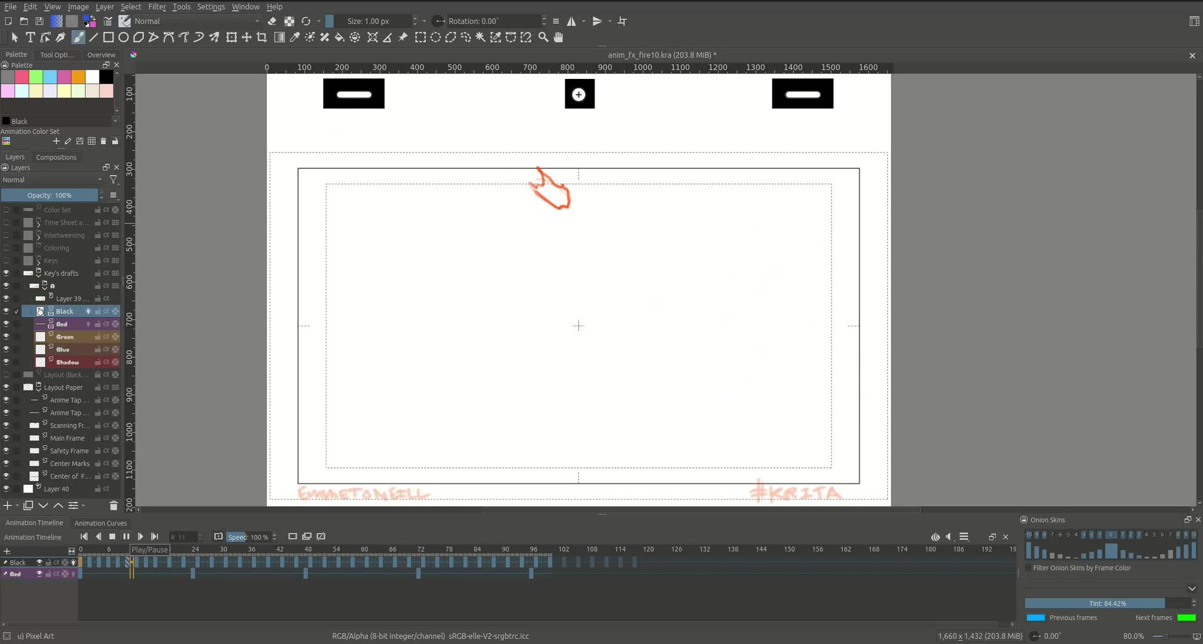
Task: Hide the Green layer
Action: 6,336
